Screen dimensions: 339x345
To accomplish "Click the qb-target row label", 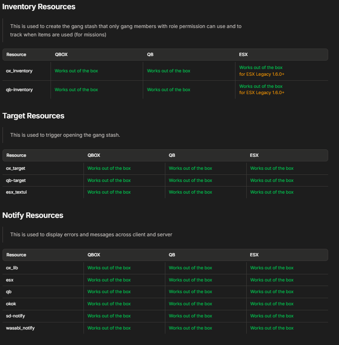I will coord(16,180).
